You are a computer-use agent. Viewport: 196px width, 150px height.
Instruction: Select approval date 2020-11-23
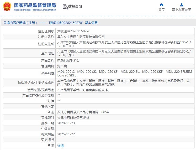pos(66,123)
